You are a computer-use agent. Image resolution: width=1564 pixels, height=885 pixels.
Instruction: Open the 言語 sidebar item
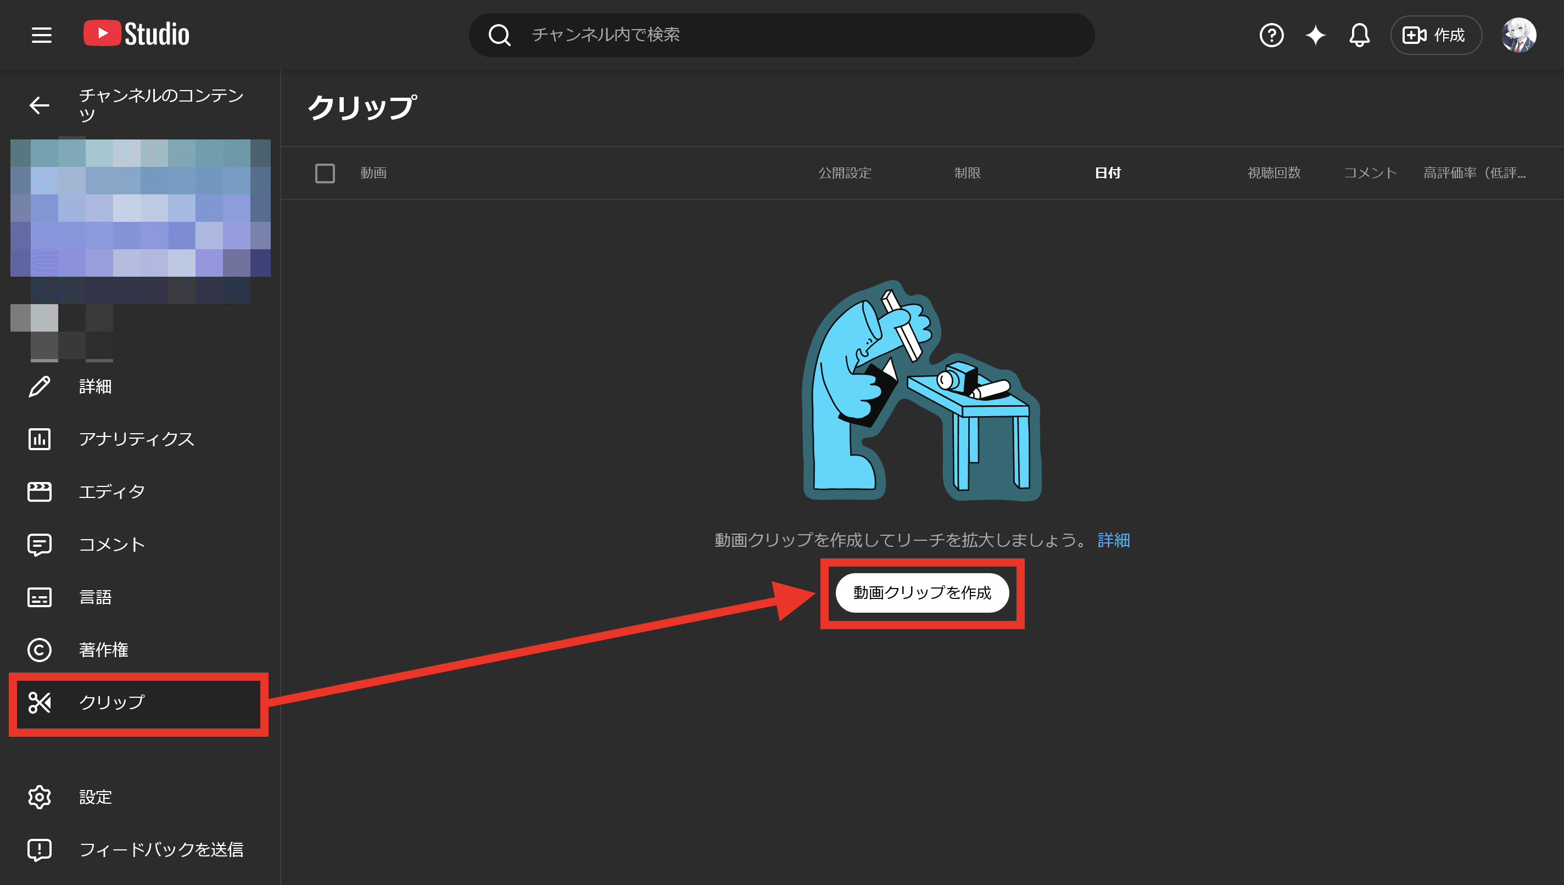click(x=140, y=597)
